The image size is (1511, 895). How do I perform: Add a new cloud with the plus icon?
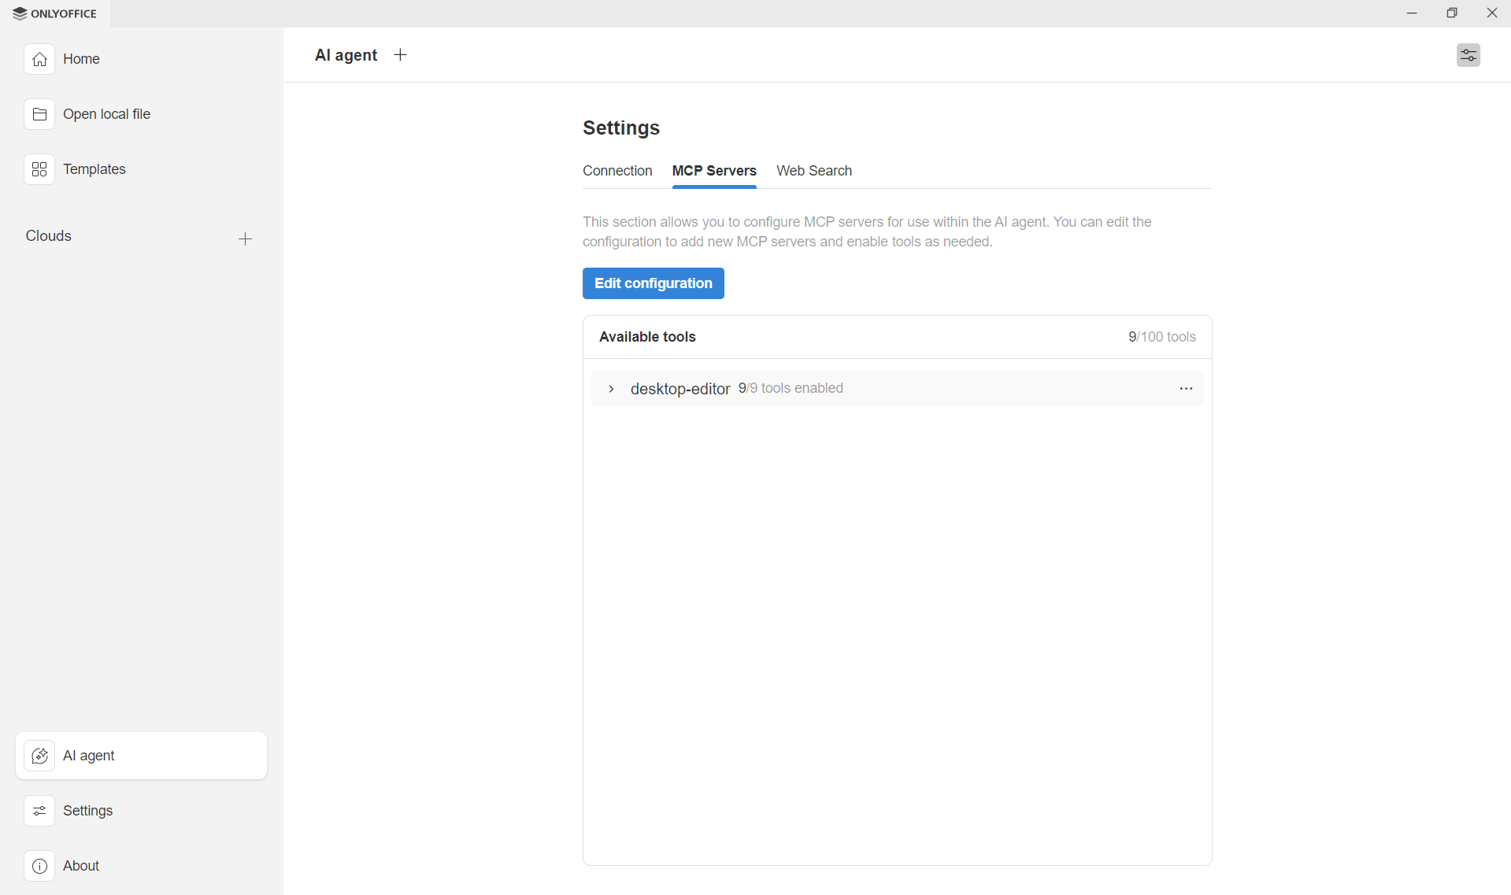coord(245,239)
